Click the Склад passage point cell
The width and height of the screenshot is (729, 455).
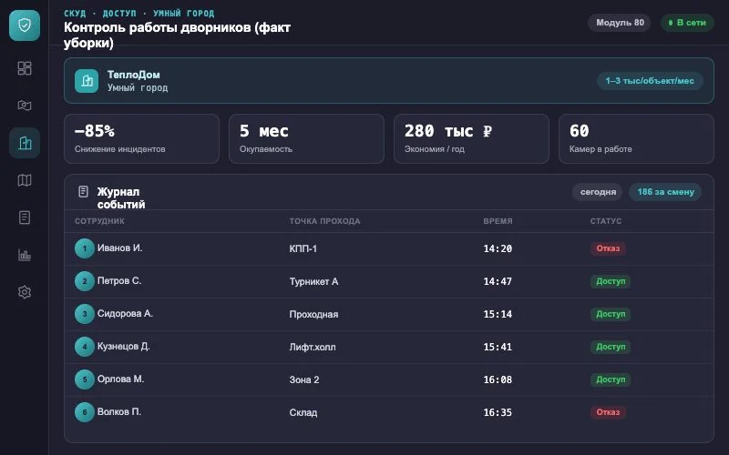pyautogui.click(x=303, y=412)
